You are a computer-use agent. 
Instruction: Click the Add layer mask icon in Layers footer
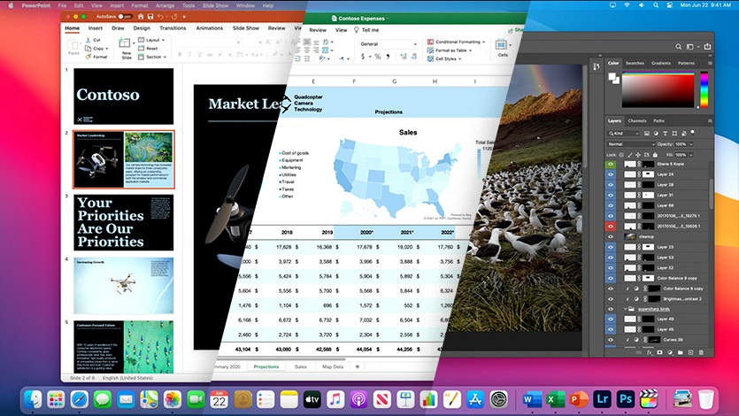659,352
